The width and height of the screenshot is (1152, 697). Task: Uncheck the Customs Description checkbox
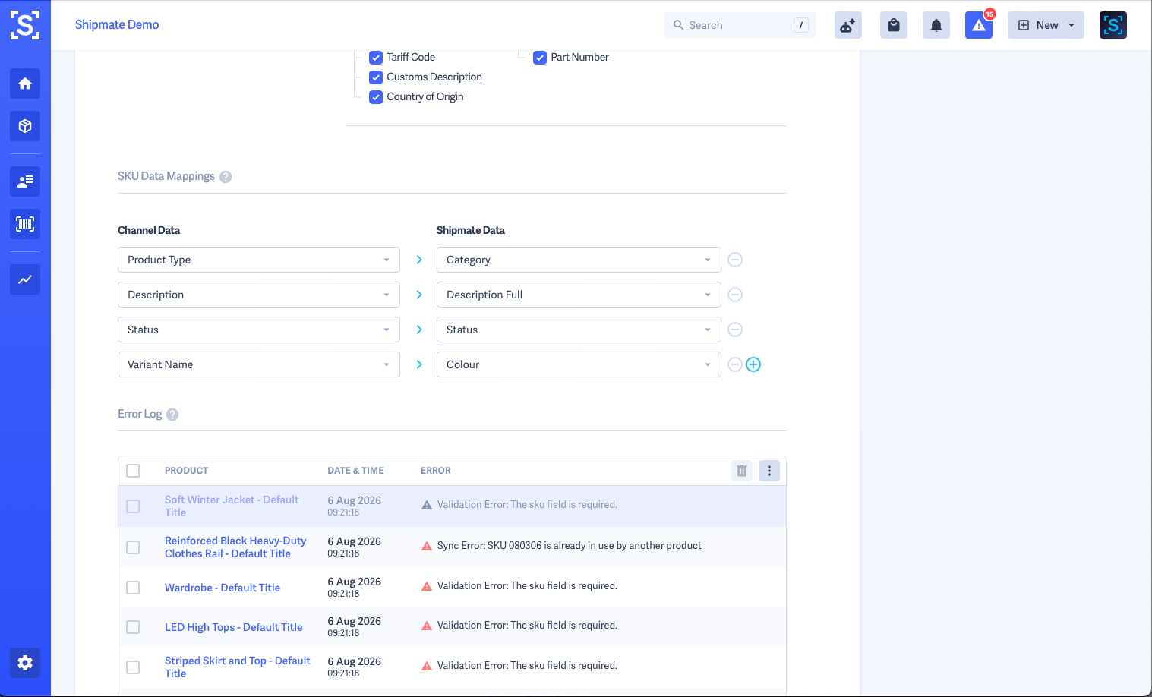tap(376, 77)
